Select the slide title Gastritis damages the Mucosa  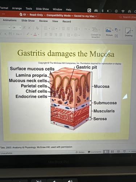click(66, 54)
